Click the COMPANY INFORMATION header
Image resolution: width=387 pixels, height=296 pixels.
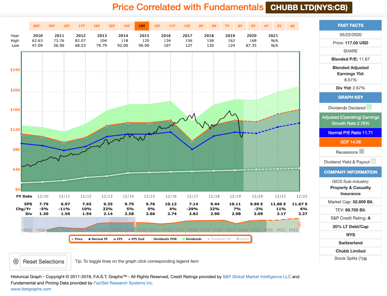351,172
